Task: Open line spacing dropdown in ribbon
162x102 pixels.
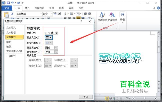Action: pos(89,18)
